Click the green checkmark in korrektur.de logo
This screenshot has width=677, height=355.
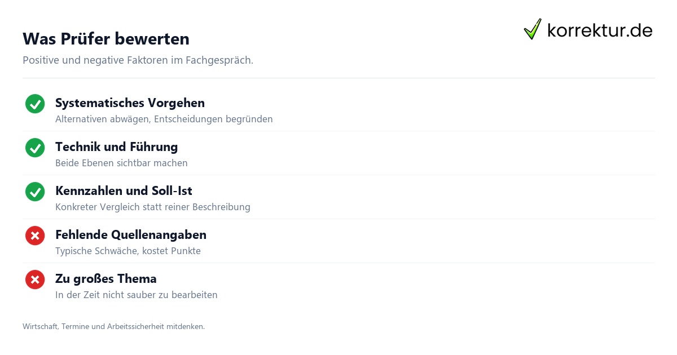533,29
